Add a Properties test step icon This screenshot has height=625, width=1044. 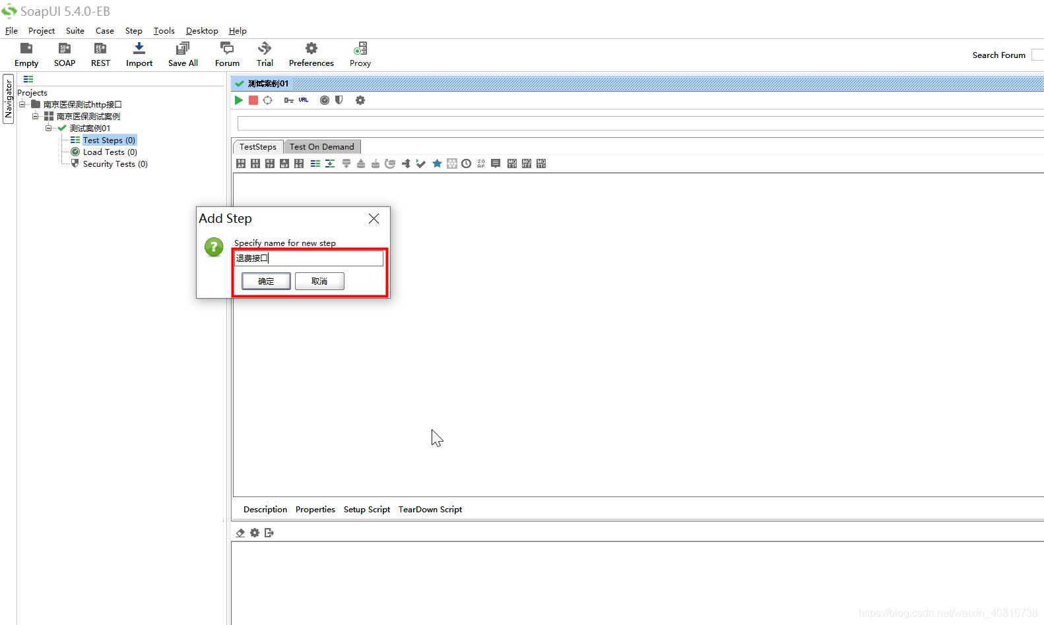315,164
